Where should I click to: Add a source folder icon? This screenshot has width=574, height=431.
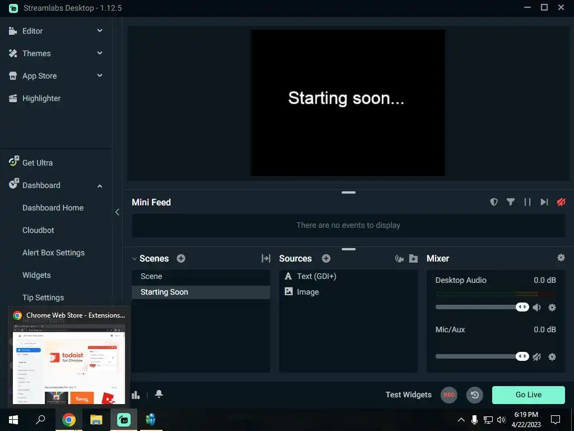click(413, 258)
